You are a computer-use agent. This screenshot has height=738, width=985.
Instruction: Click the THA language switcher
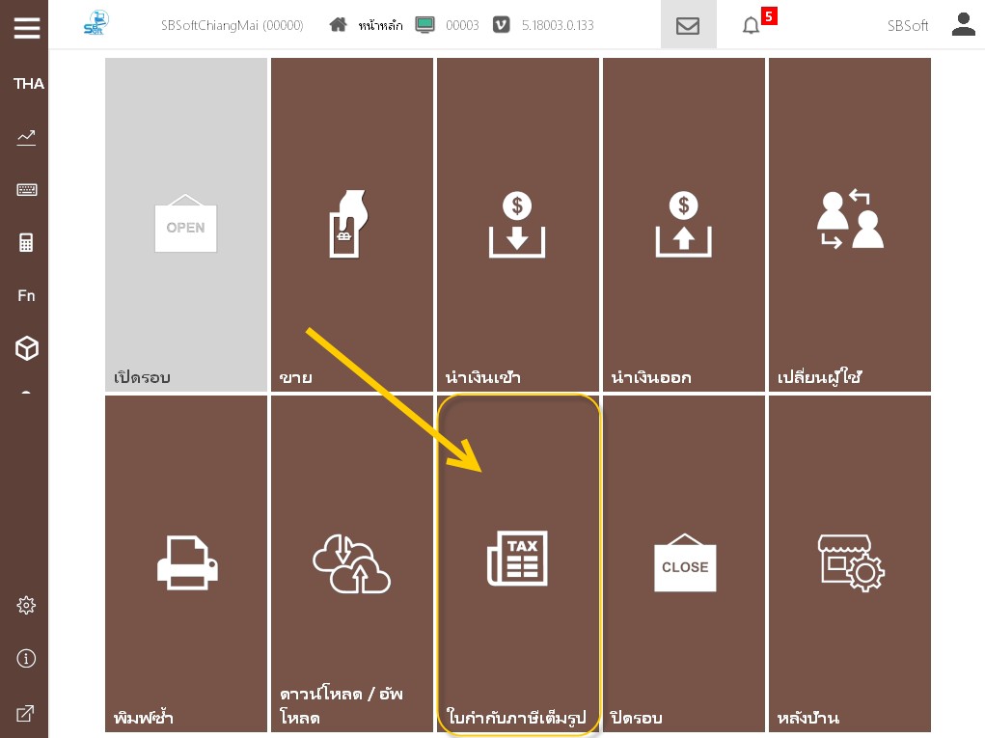point(28,84)
